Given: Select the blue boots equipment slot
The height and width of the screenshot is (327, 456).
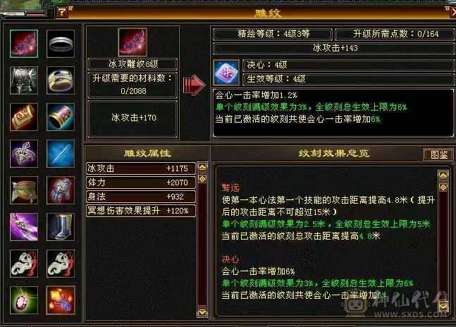Looking at the screenshot, I should [x=61, y=227].
